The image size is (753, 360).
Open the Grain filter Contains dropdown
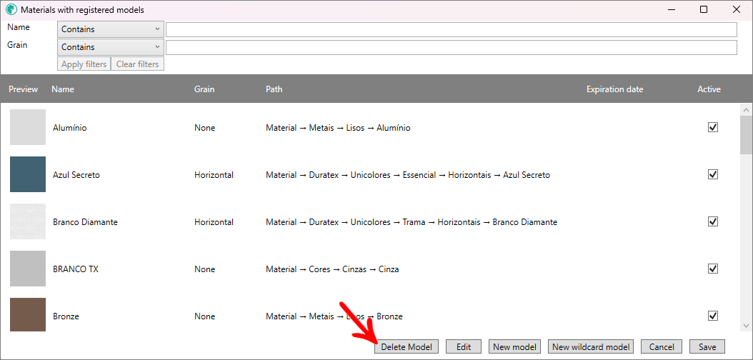pos(111,47)
